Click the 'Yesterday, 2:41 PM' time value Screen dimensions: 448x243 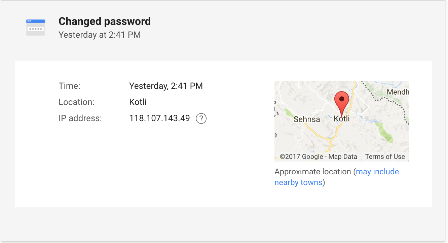166,86
